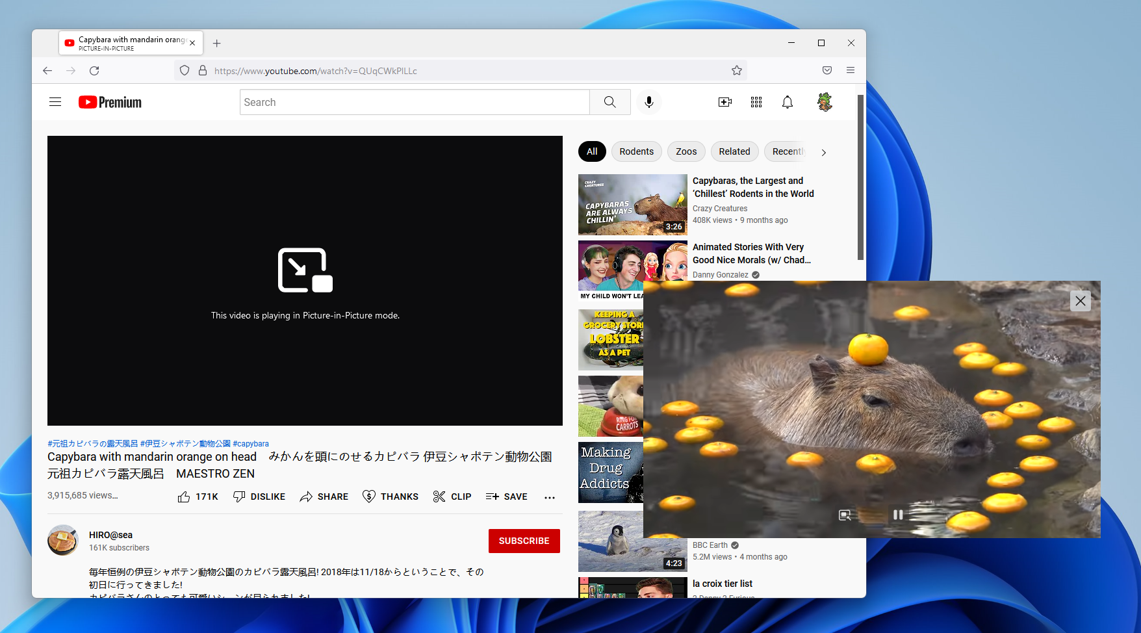Image resolution: width=1141 pixels, height=633 pixels.
Task: Open Capybaras, the Largest and Chillest Rodents title
Action: coord(753,187)
